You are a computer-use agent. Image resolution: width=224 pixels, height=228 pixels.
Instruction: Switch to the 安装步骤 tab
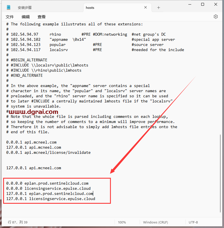[x=25, y=7]
